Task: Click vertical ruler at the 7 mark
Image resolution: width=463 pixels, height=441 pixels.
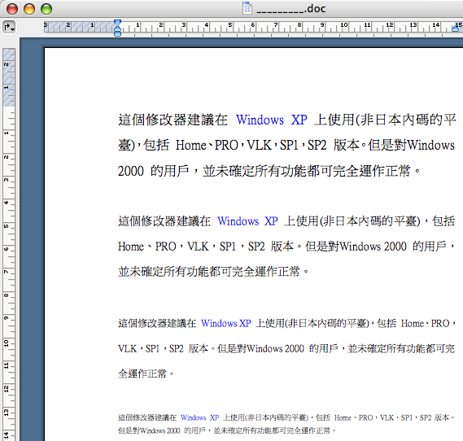Action: (x=7, y=272)
